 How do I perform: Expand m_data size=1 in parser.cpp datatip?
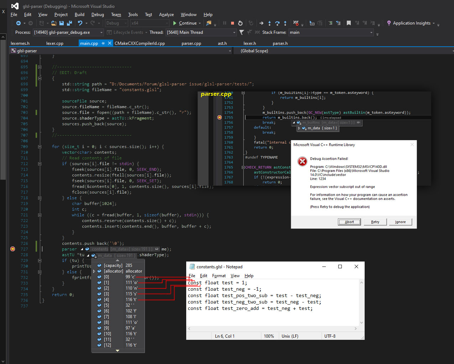pos(299,128)
